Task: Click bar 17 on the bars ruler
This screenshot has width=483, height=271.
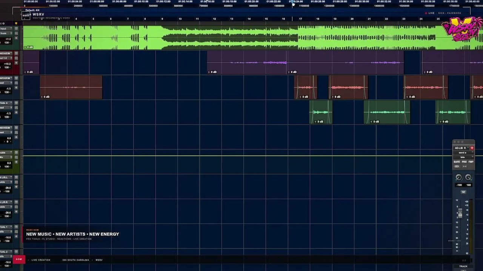Action: tap(300, 19)
